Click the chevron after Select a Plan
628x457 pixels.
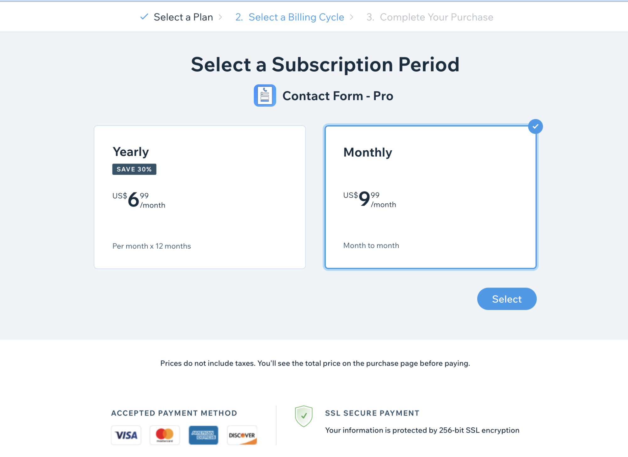click(220, 17)
